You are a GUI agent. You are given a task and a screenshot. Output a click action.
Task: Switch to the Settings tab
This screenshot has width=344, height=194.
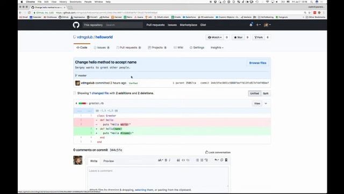click(197, 47)
